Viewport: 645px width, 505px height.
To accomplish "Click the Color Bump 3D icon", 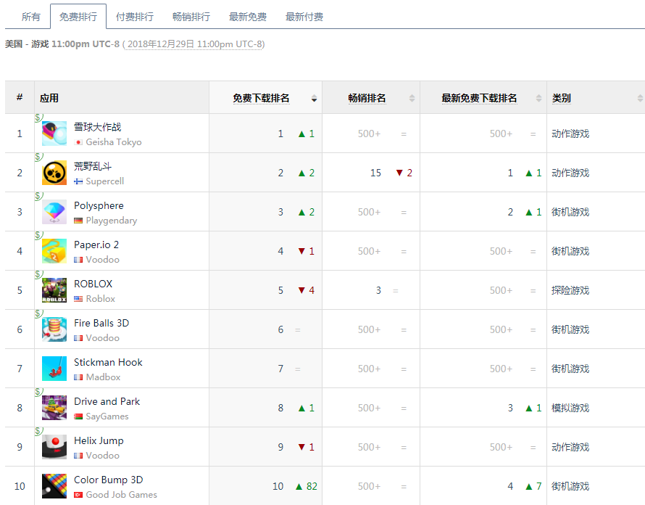I will point(54,486).
